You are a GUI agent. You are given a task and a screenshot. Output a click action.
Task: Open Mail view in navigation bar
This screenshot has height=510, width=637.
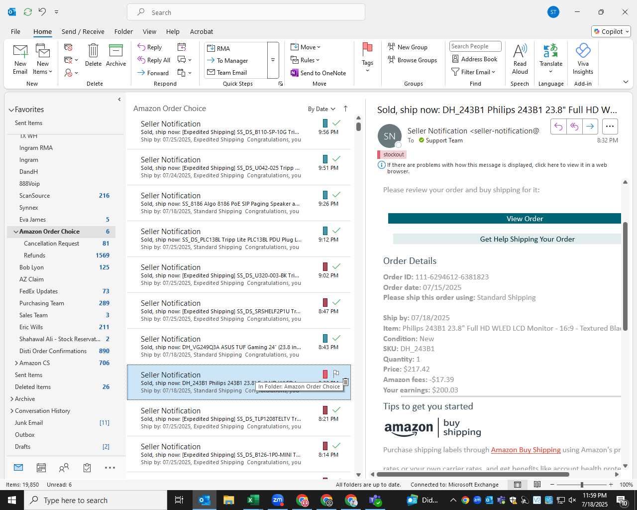point(18,468)
